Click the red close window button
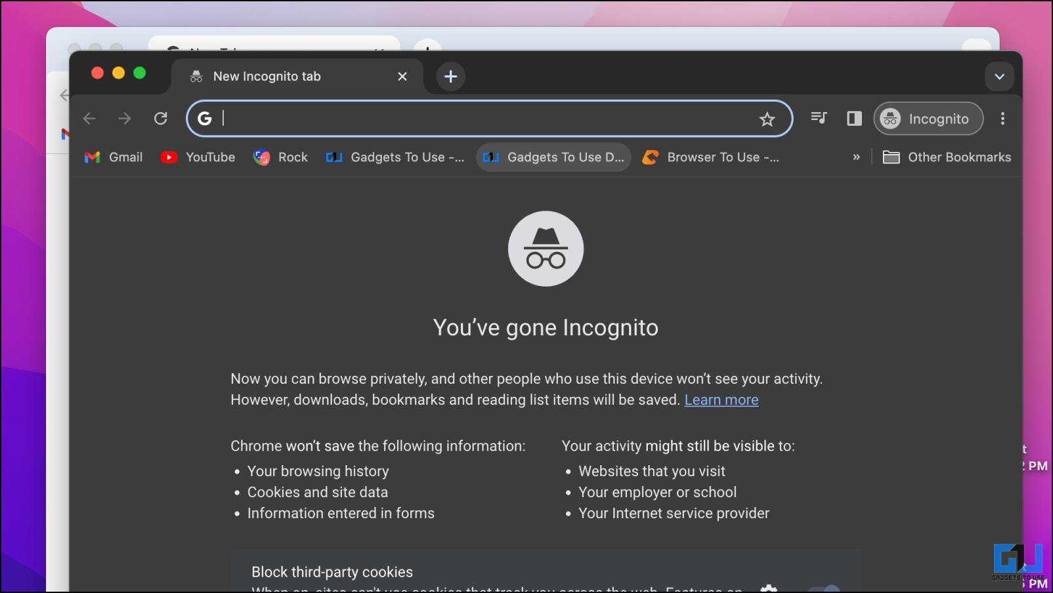 pyautogui.click(x=97, y=73)
